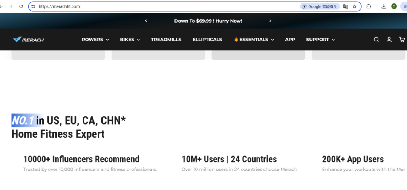Bookmark this page with the star icon
This screenshot has height=190, width=407.
click(x=354, y=6)
